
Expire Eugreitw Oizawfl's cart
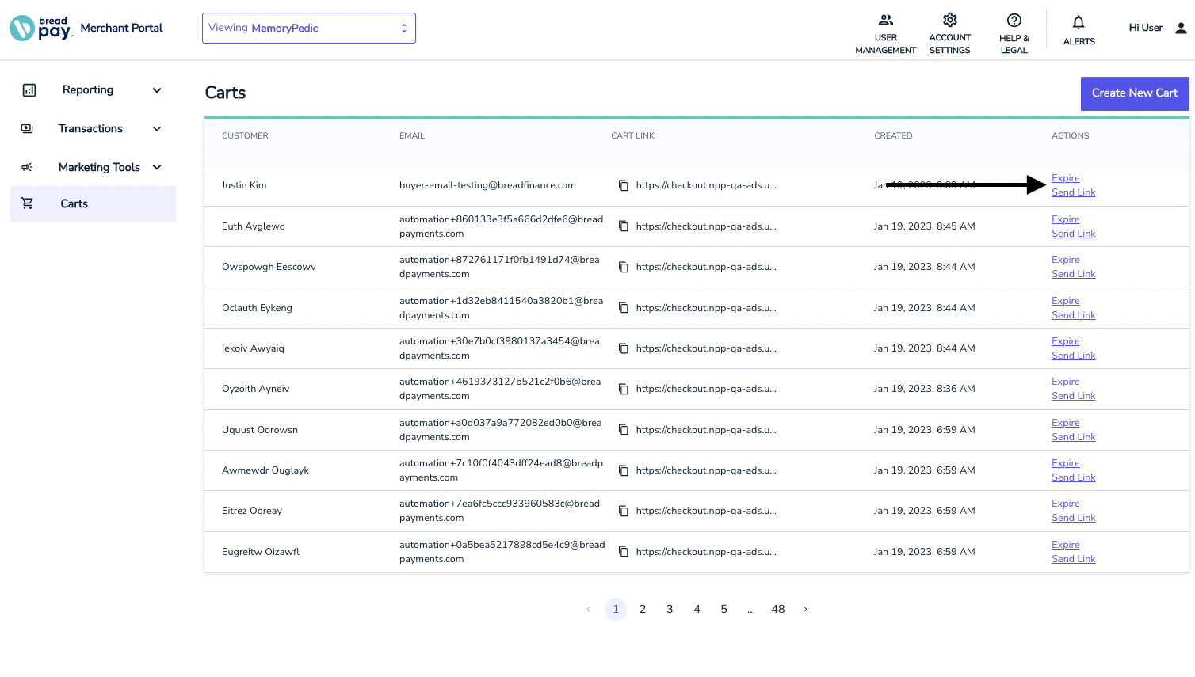[1065, 545]
